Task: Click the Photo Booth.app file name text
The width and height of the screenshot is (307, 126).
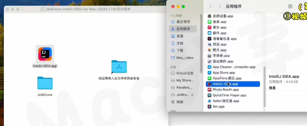Action: pyautogui.click(x=226, y=90)
